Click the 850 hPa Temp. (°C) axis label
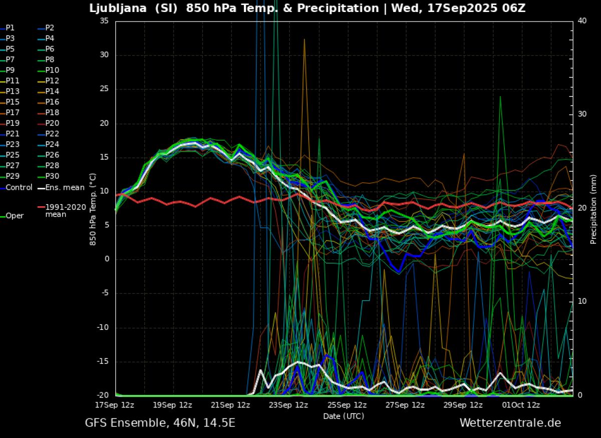 point(93,209)
